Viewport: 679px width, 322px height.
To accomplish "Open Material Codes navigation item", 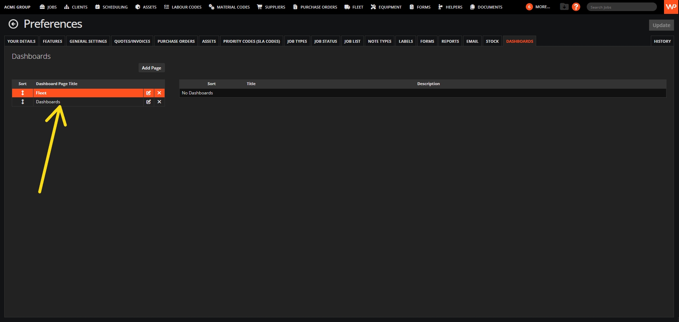I will click(229, 7).
